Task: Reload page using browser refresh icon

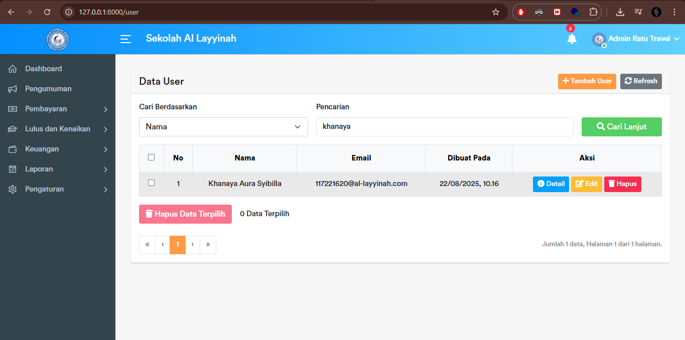Action: [47, 12]
